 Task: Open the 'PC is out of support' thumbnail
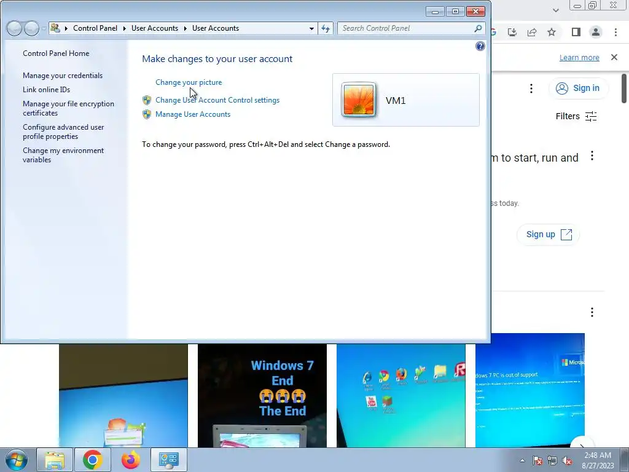[x=530, y=390]
